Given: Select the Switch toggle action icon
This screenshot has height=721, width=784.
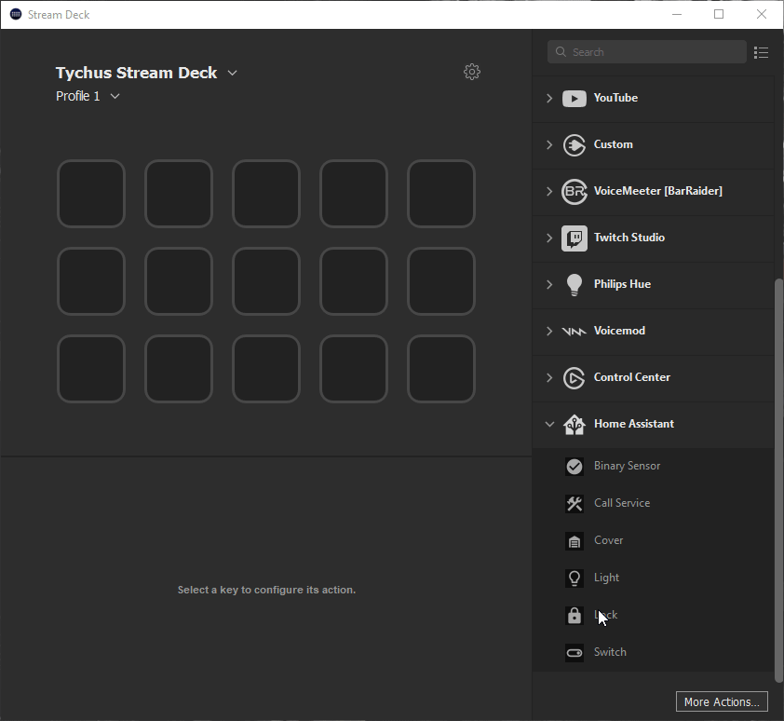Looking at the screenshot, I should coord(574,652).
